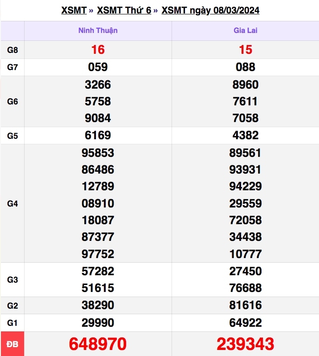Click the G4 row label

[x=13, y=204]
